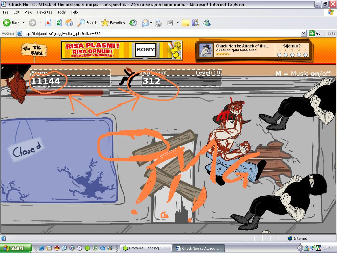337x253 pixels.
Task: Click the 'Closed' sign on the window
Action: coord(26,150)
